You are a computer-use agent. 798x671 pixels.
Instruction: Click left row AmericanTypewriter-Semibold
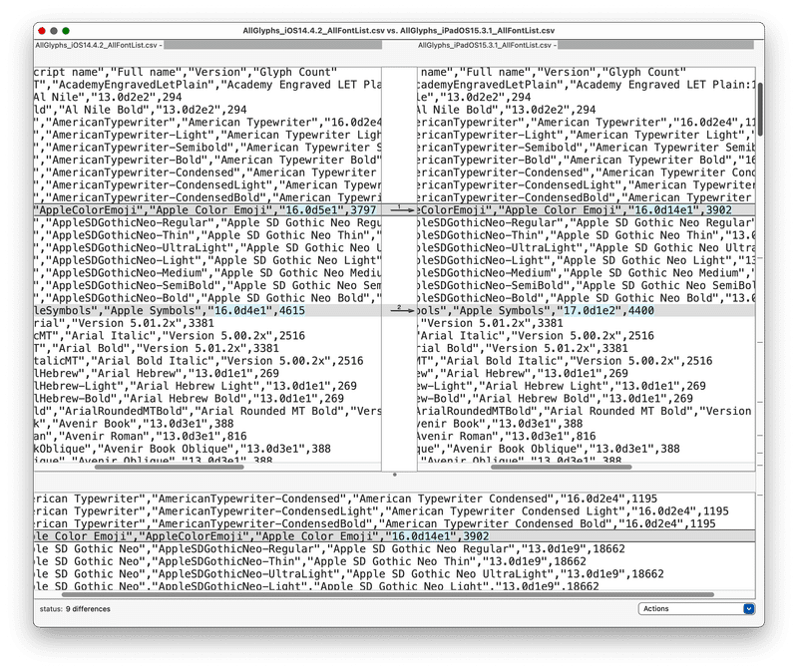point(207,148)
